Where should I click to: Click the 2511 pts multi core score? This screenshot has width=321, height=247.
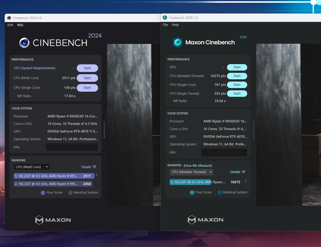pos(69,78)
